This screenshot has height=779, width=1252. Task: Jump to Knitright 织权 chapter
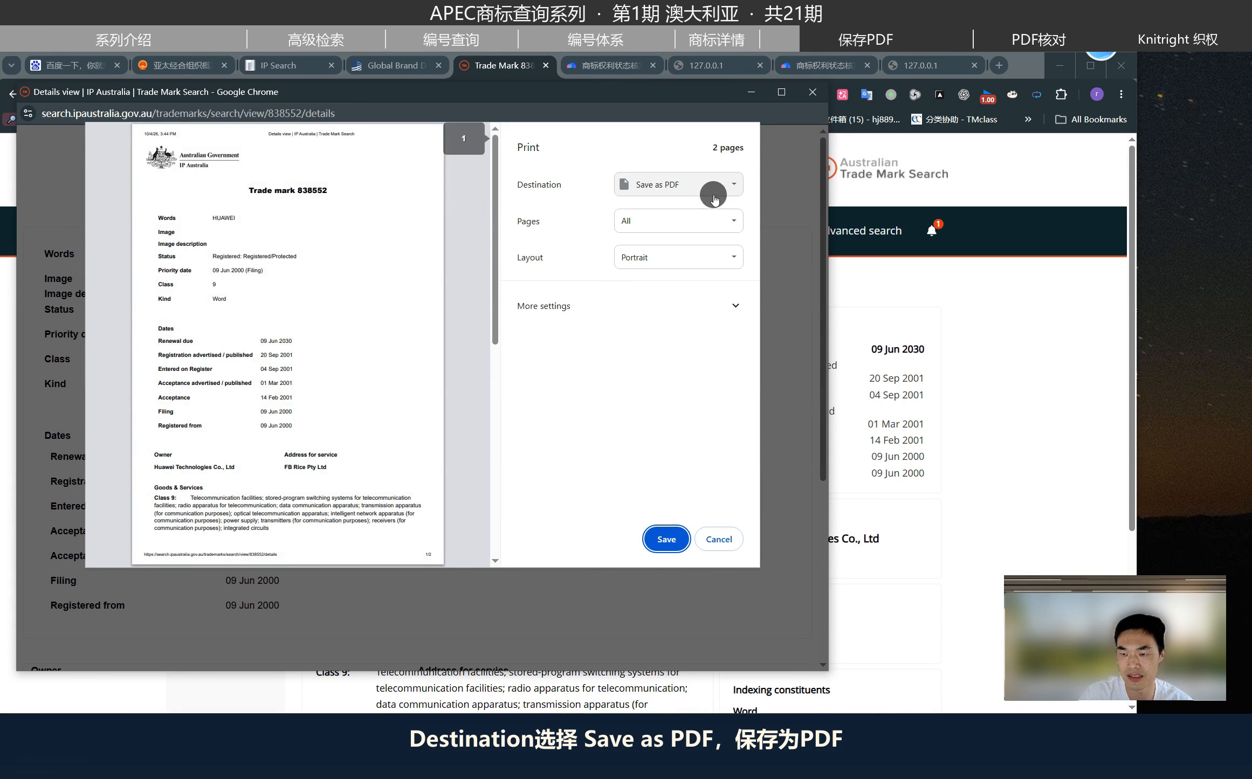(x=1178, y=40)
